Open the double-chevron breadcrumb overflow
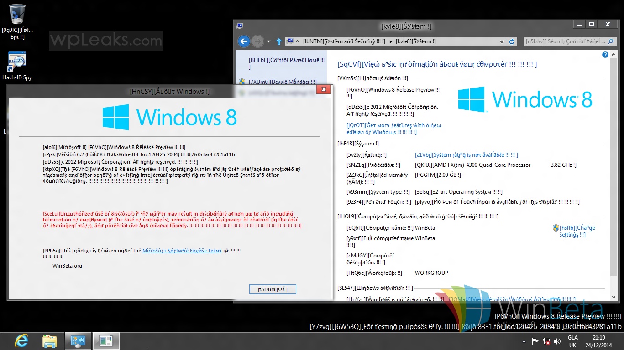Viewport: 624px width, 350px height. click(x=298, y=41)
